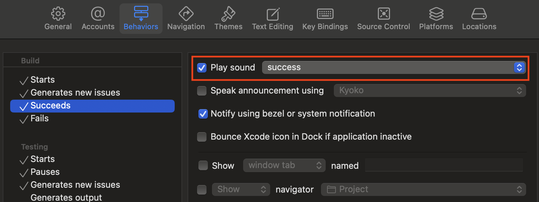This screenshot has width=539, height=202.
Task: Open the Navigation arrow icon
Action: point(186,14)
